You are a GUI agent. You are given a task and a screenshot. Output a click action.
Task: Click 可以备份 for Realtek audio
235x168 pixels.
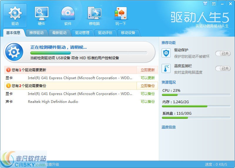[x=148, y=102]
